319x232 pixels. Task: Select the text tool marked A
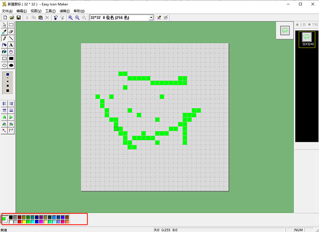[x=11, y=45]
